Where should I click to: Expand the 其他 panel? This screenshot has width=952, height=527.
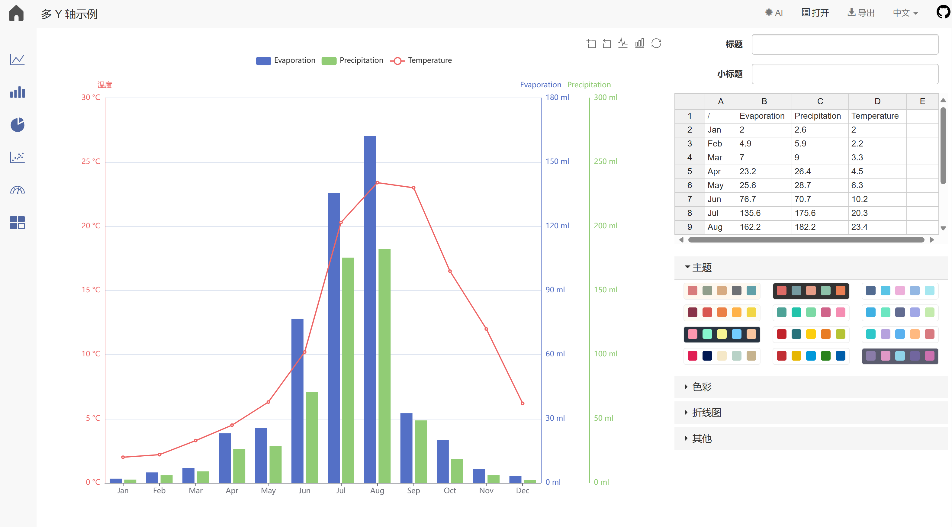pyautogui.click(x=701, y=438)
